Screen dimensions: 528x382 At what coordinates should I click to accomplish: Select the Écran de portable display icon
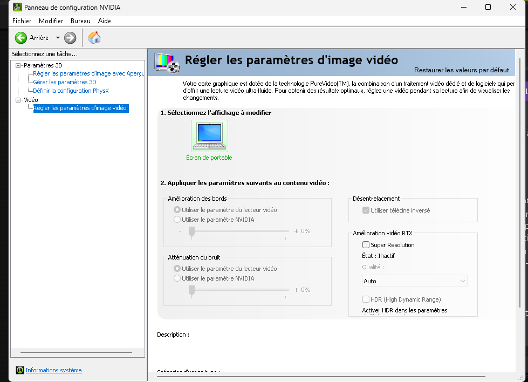[x=209, y=136]
